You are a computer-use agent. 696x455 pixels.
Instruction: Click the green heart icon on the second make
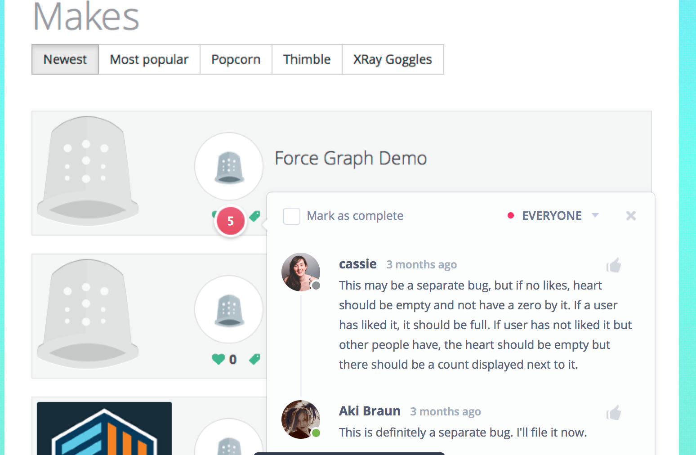(219, 359)
